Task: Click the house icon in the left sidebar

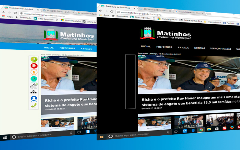Action: tap(34, 86)
